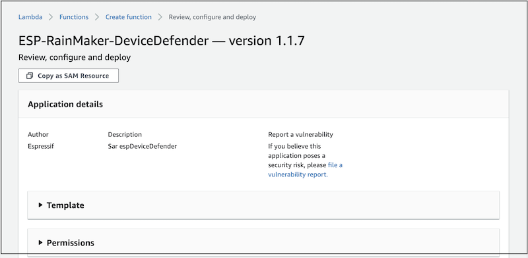Screen dimensions: 528x258
Task: Click Copy as SAM Resource button
Action: click(69, 76)
